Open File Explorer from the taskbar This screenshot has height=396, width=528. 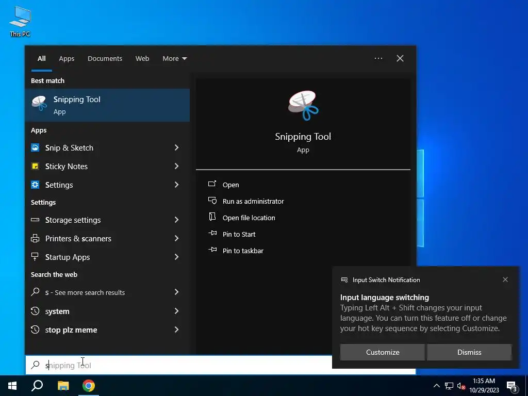click(63, 386)
